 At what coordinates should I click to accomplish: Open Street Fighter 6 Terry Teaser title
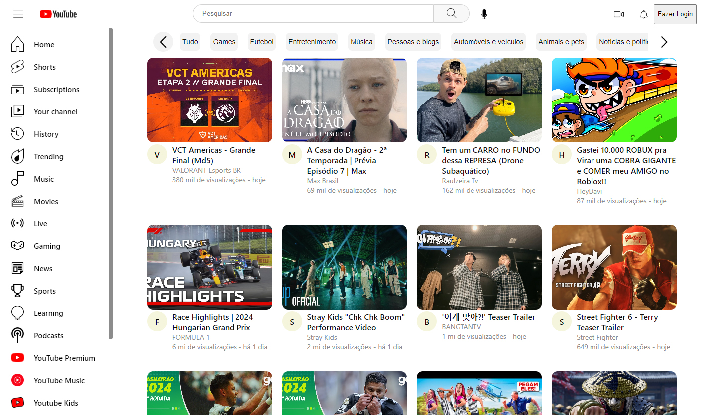[617, 322]
